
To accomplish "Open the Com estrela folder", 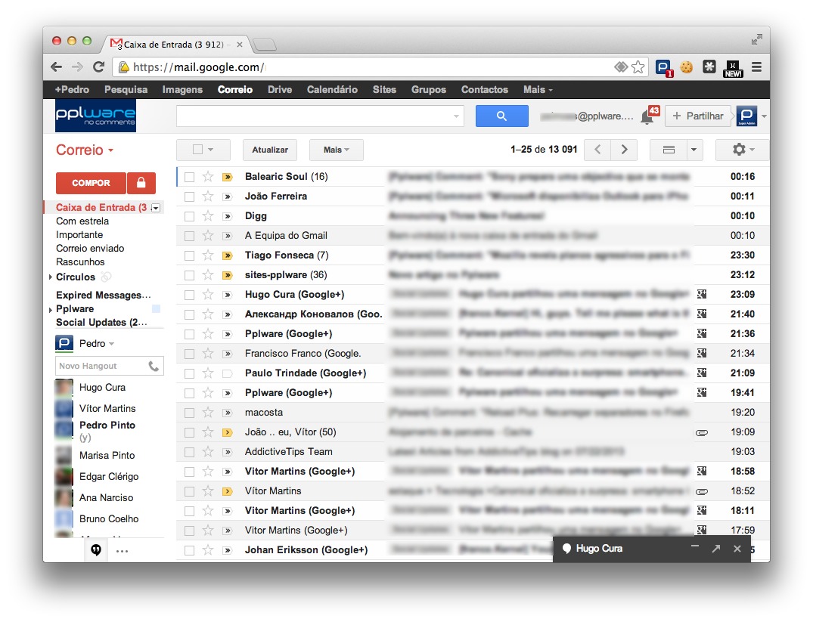I will pos(82,221).
